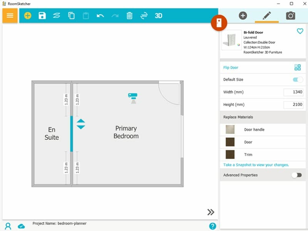Save the floor plan
308x231 pixels.
coord(42,16)
